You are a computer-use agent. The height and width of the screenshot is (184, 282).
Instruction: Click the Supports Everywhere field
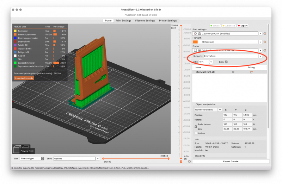click(x=231, y=56)
